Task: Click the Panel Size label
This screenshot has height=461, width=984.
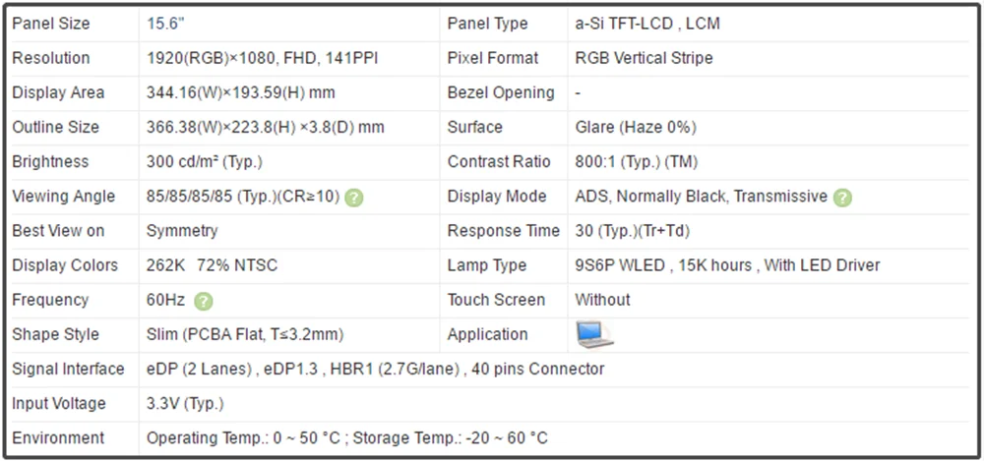Action: (x=51, y=24)
